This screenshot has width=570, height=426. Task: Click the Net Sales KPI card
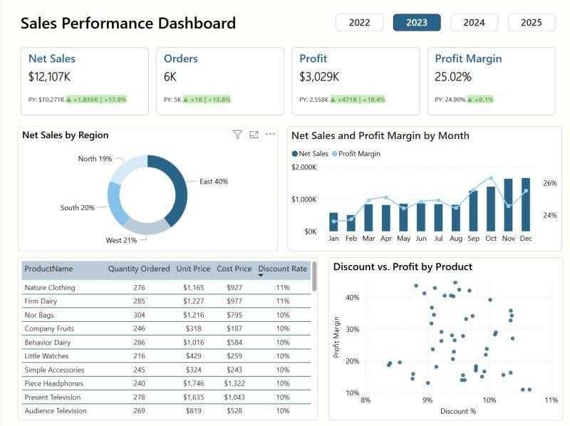tap(85, 81)
